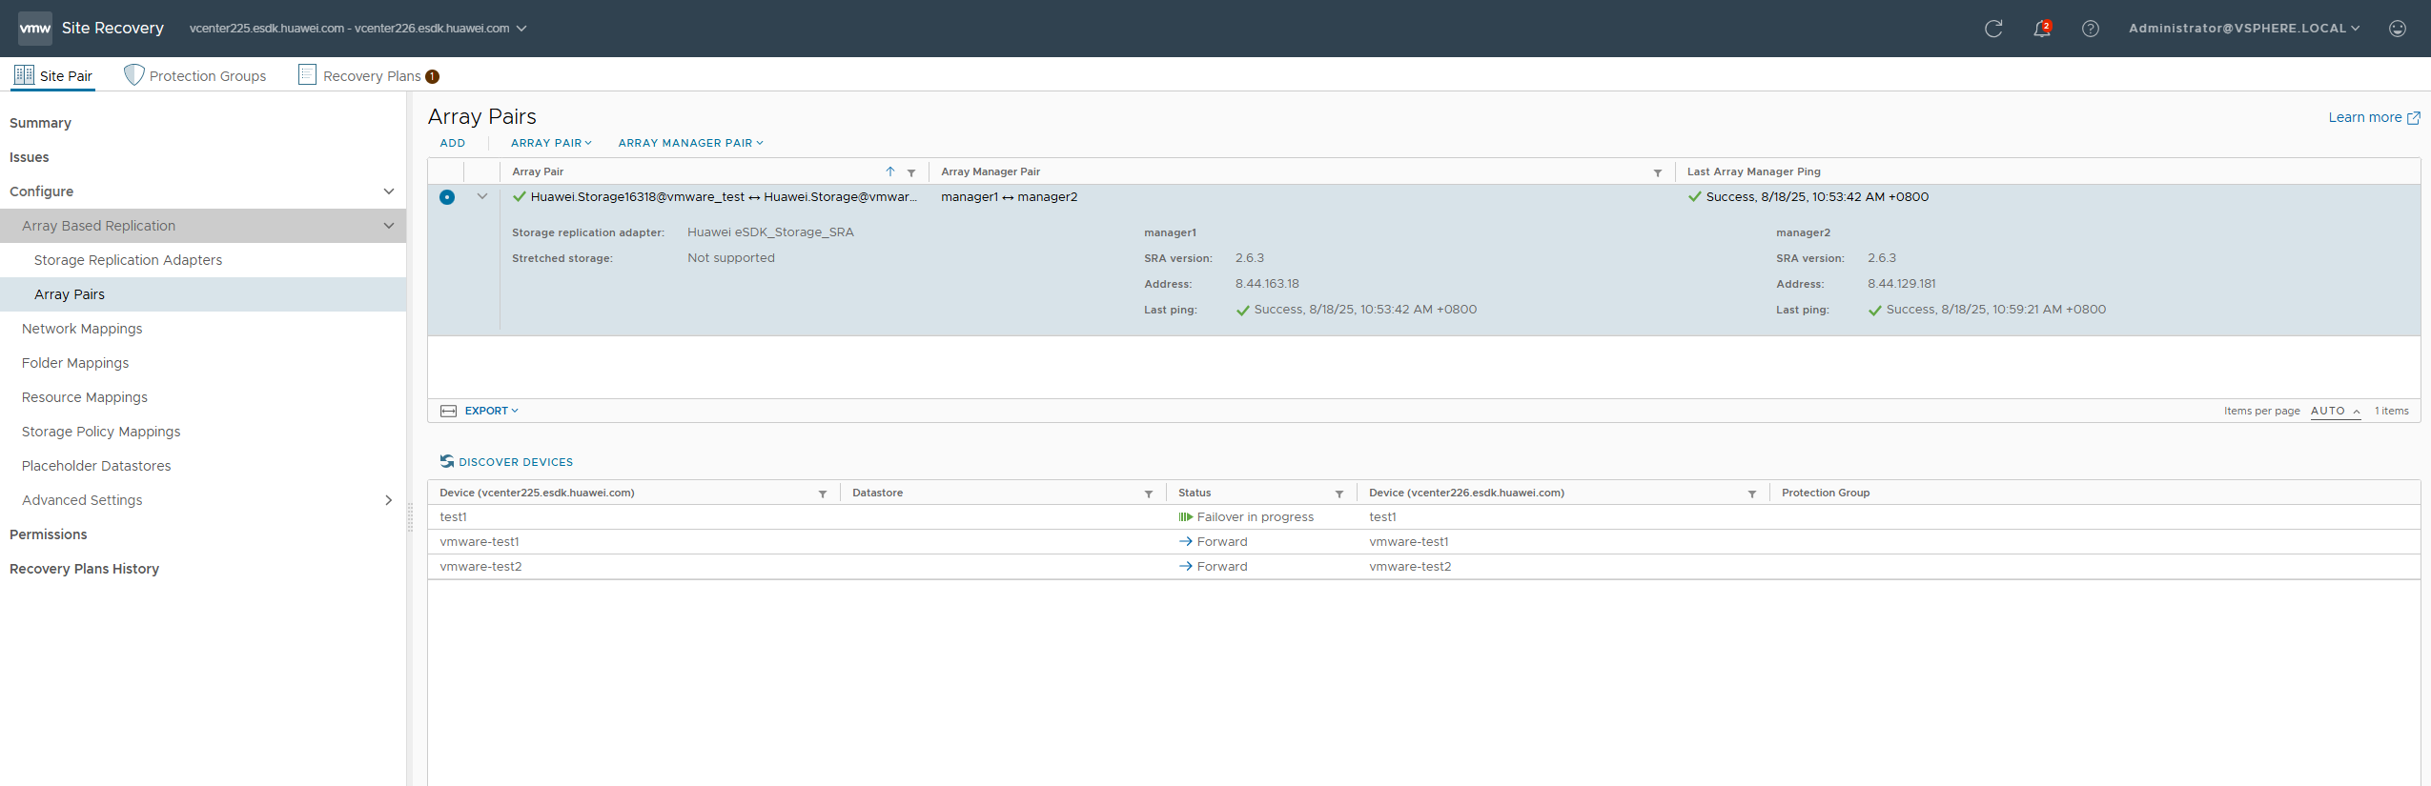This screenshot has height=786, width=2431.
Task: Open Summary in the sidebar
Action: [x=40, y=123]
